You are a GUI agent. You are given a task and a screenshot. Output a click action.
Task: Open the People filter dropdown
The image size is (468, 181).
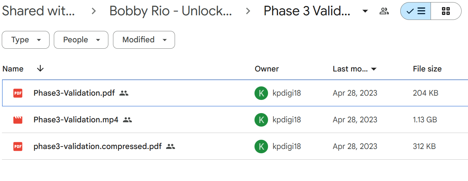tap(81, 40)
